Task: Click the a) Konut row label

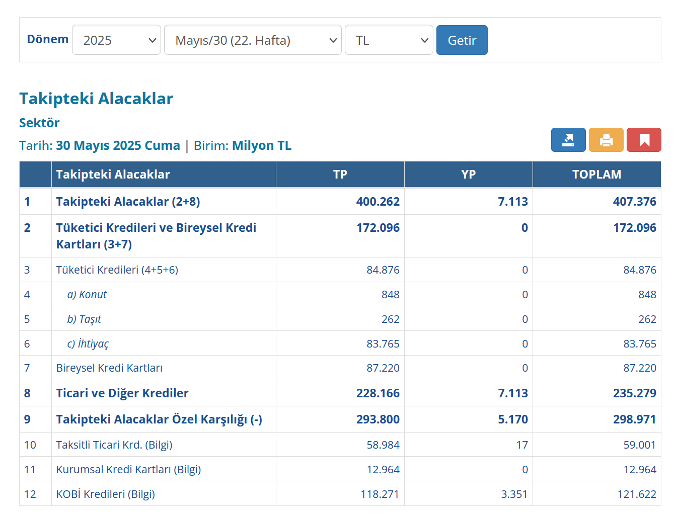Action: point(87,295)
